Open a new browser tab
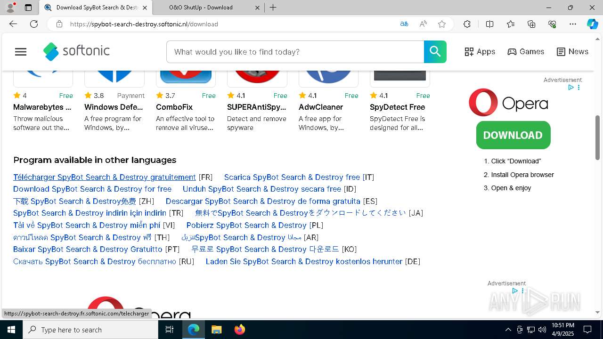Image resolution: width=603 pixels, height=339 pixels. 273,8
